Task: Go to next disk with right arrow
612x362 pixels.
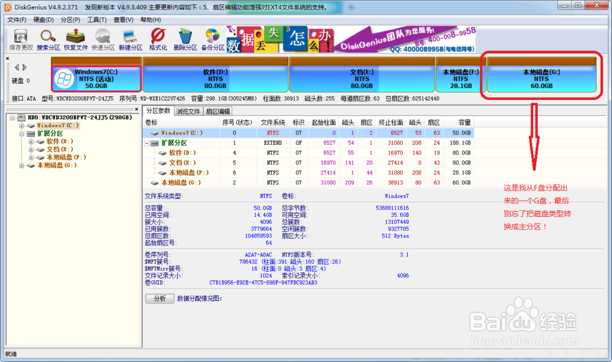Action: (x=24, y=67)
